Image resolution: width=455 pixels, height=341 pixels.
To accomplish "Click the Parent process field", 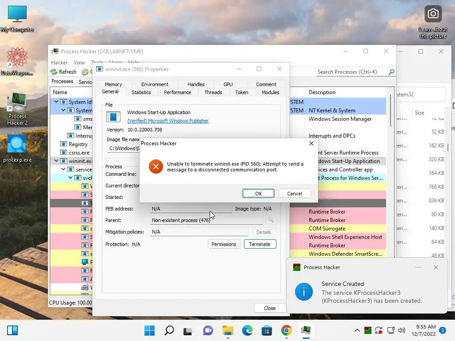I will coord(206,220).
